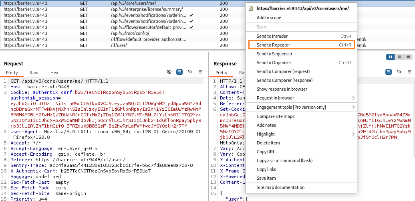This screenshot has width=415, height=201.
Task: Toggle the \n newline display in Response pane
Action: tap(399, 72)
